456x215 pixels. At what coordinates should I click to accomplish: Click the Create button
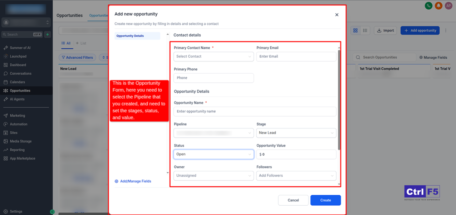pyautogui.click(x=325, y=200)
